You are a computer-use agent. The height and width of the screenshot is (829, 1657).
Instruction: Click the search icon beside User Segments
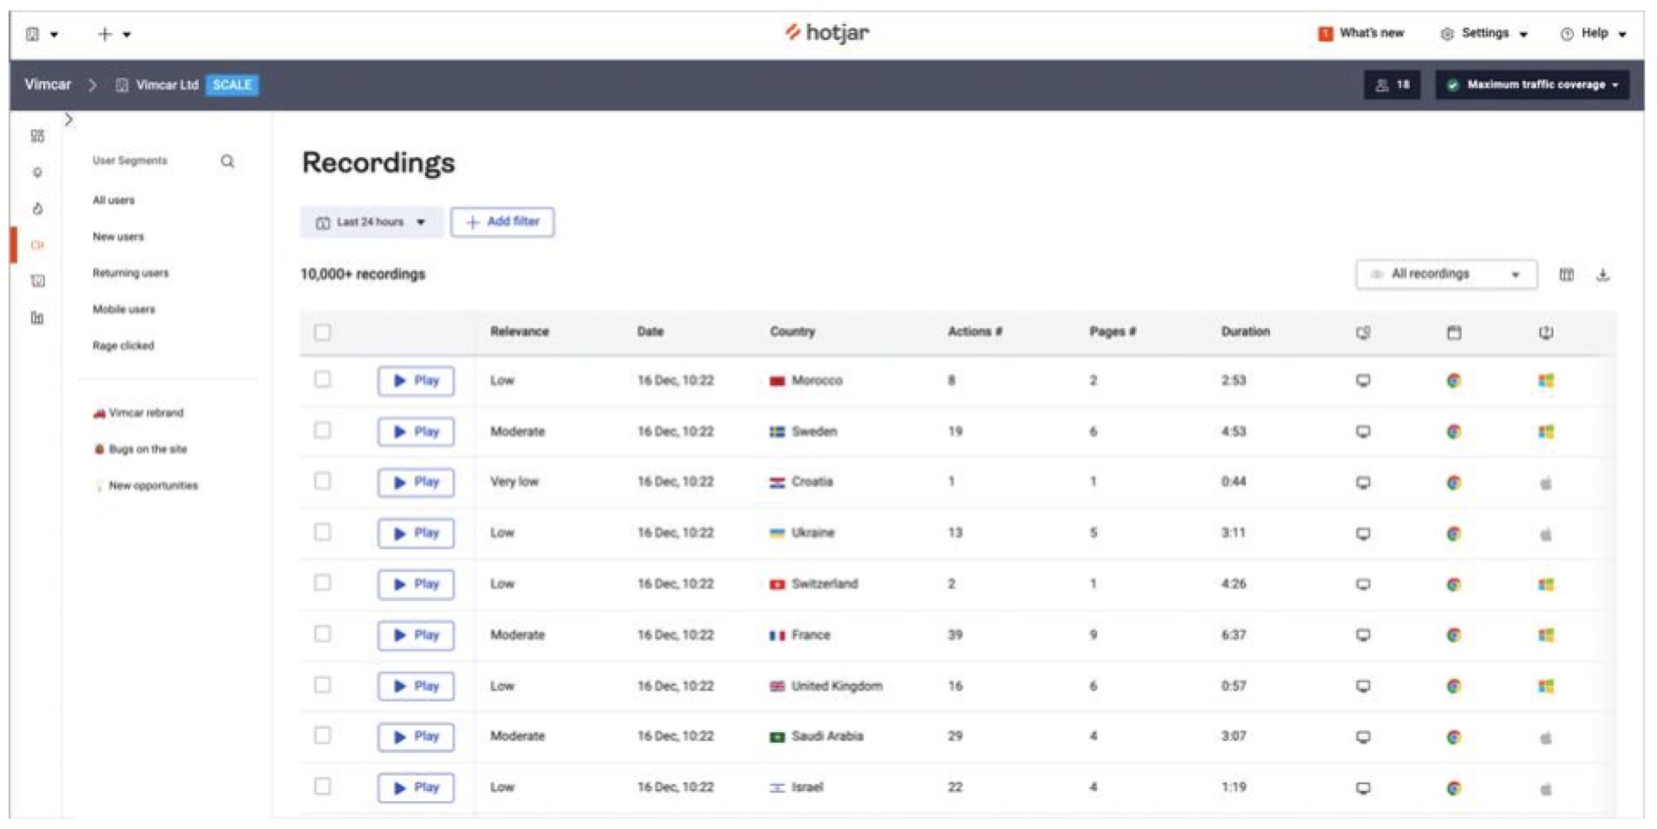[227, 161]
